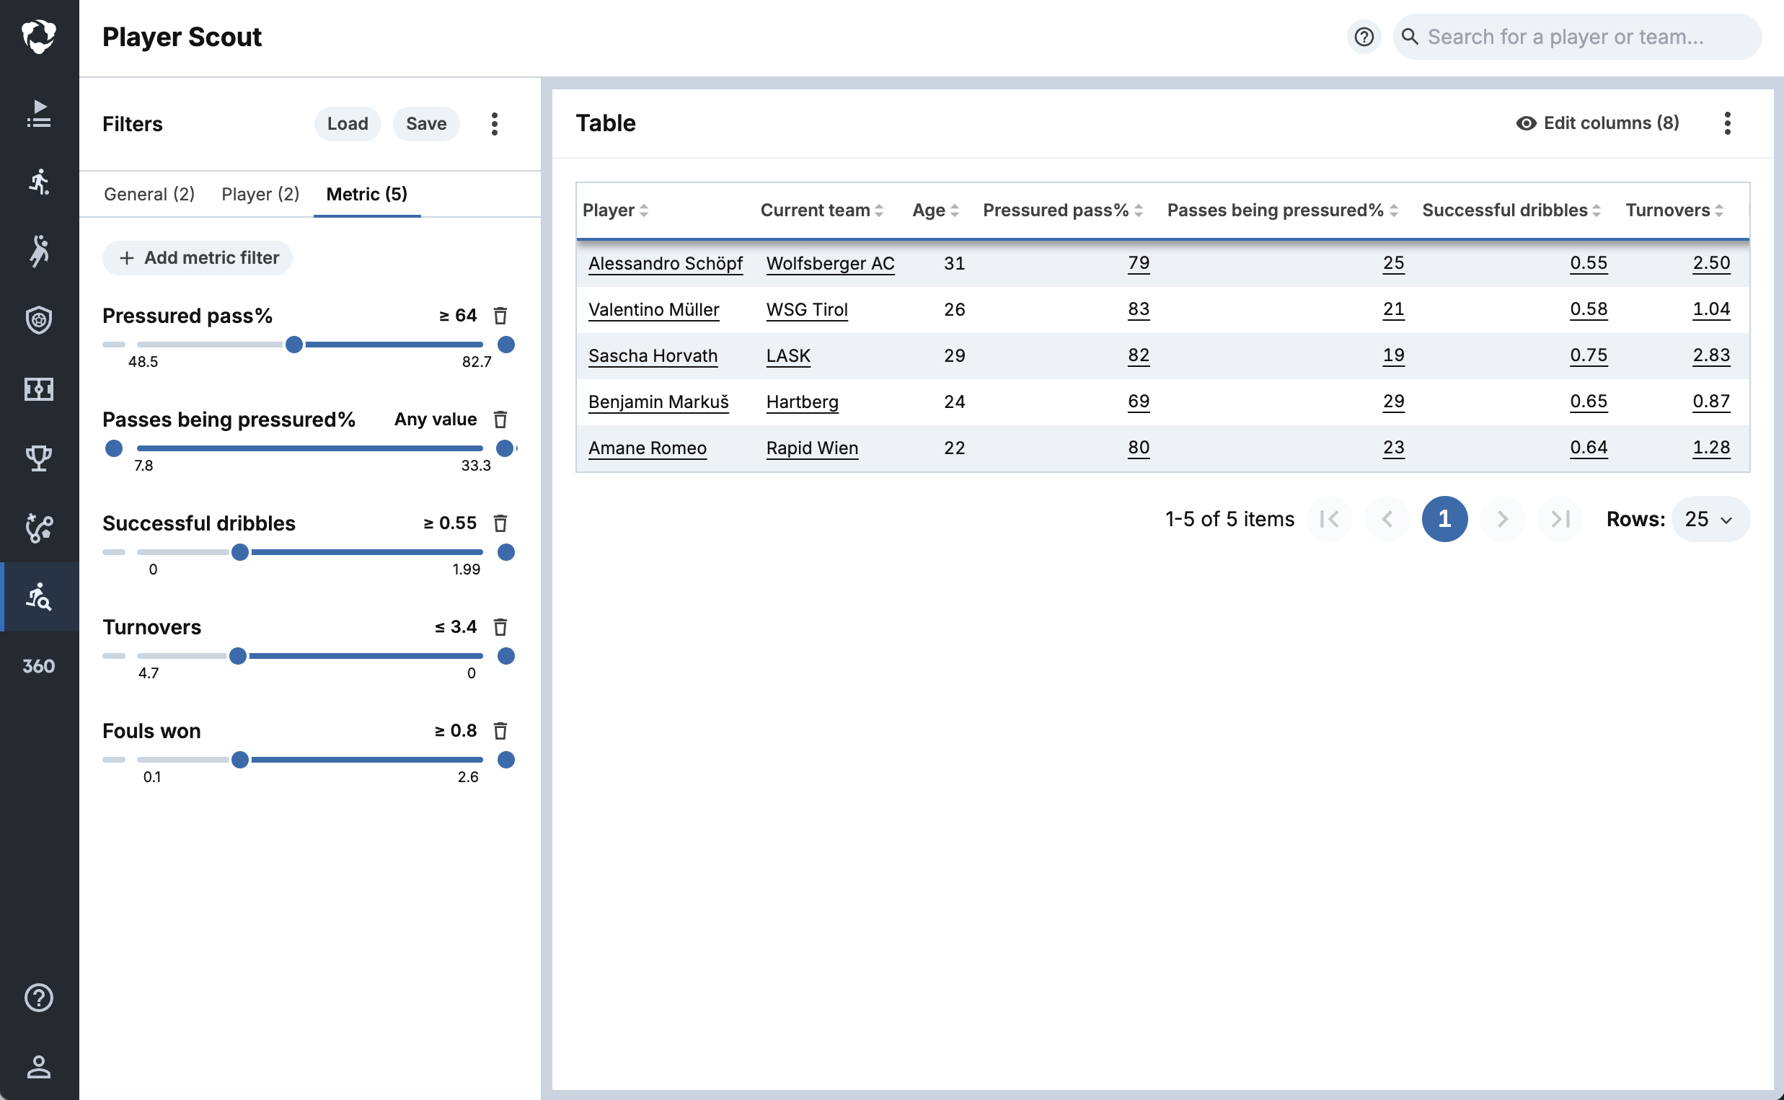This screenshot has width=1784, height=1100.
Task: Click trash icon beside Turnovers filter
Action: [500, 627]
